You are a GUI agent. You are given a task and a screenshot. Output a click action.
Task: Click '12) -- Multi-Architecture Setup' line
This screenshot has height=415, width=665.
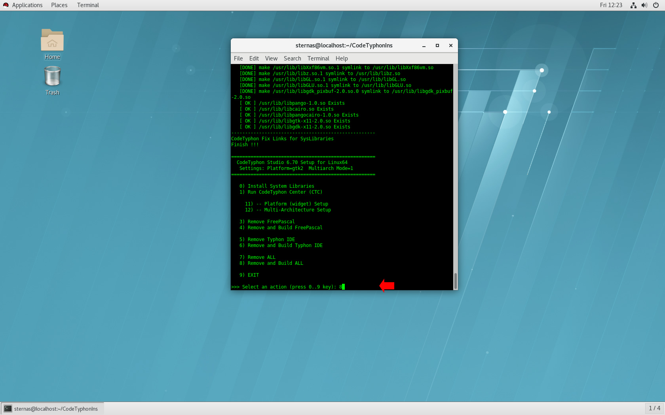[x=288, y=210]
